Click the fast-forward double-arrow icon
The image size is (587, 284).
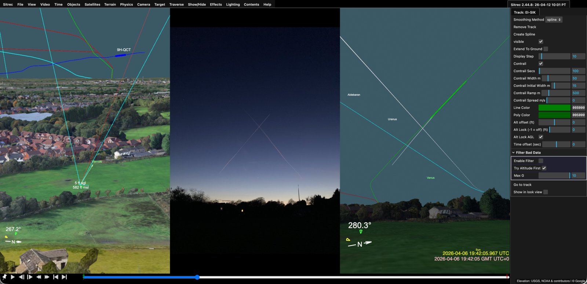[x=47, y=277]
